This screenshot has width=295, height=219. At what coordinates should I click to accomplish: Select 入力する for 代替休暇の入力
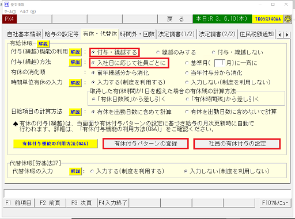(x=127, y=171)
